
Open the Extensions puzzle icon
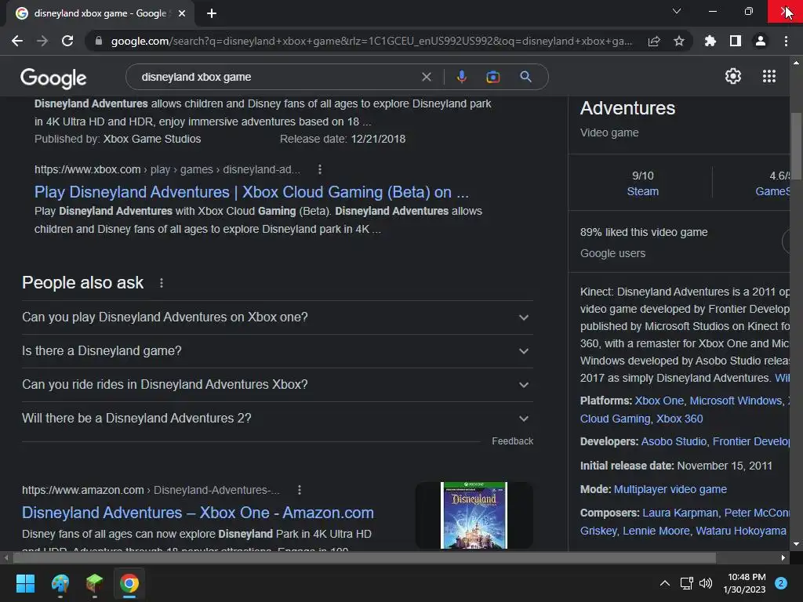coord(710,41)
